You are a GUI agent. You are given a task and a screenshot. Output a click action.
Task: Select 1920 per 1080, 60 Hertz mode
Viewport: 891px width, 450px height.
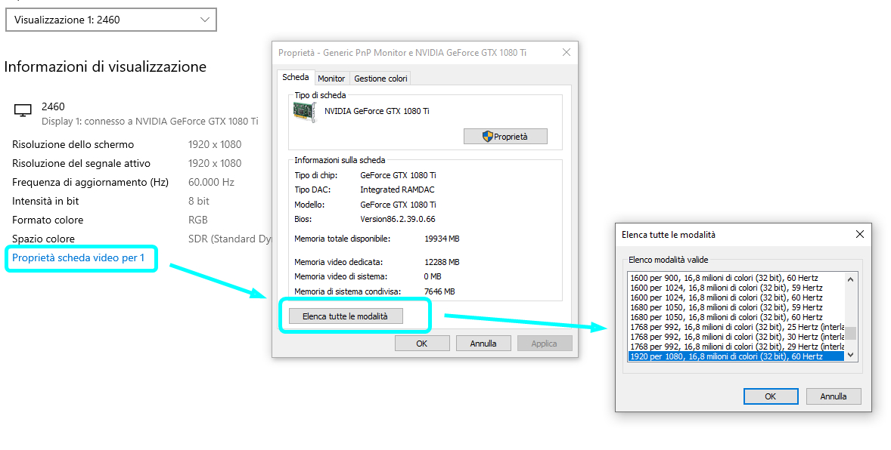[737, 356]
